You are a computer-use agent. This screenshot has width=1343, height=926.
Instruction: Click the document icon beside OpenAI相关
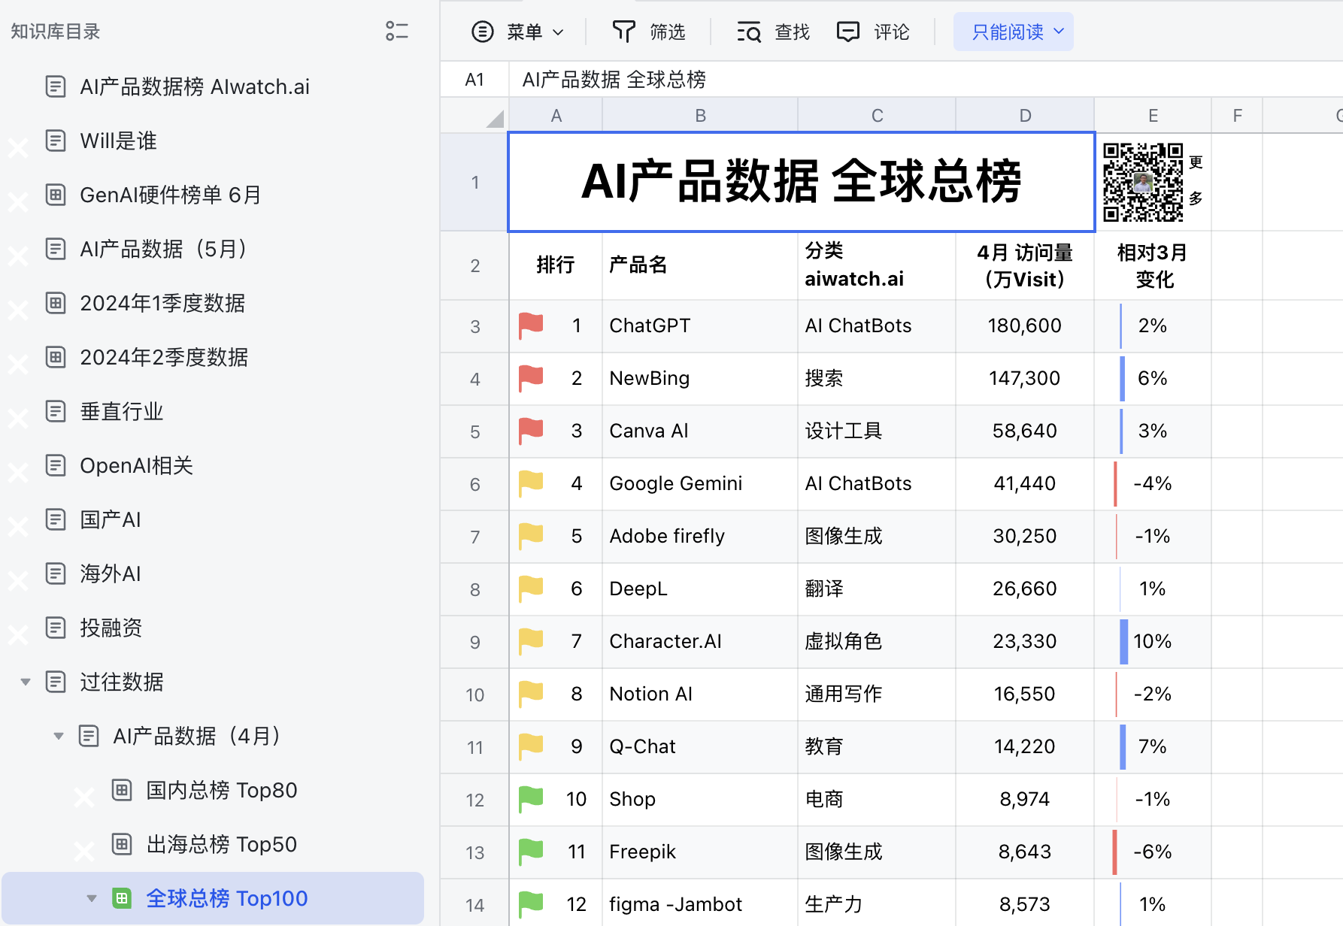point(56,465)
